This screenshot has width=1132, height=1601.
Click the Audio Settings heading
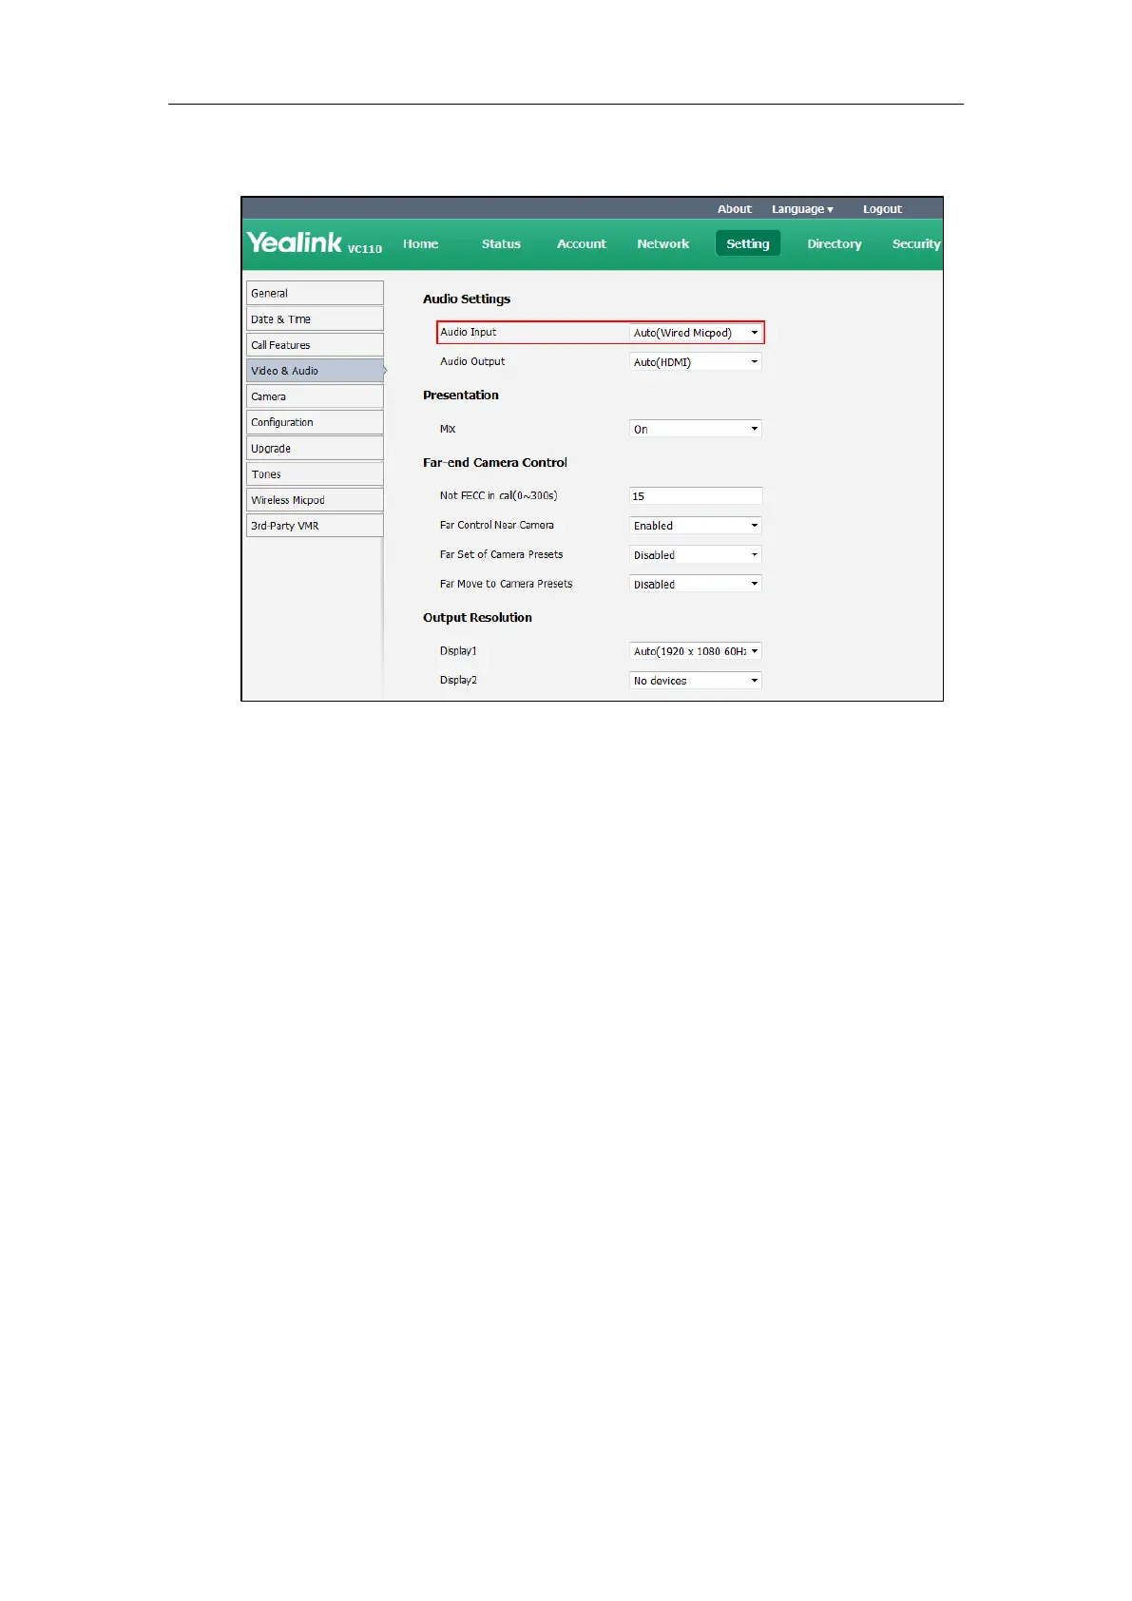point(467,299)
